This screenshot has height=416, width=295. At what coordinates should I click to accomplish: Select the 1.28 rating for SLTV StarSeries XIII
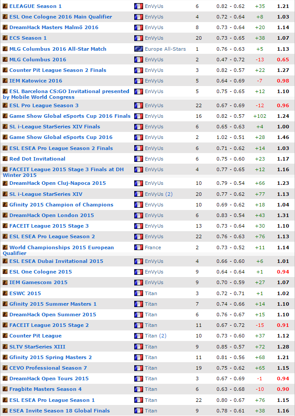pyautogui.click(x=283, y=346)
